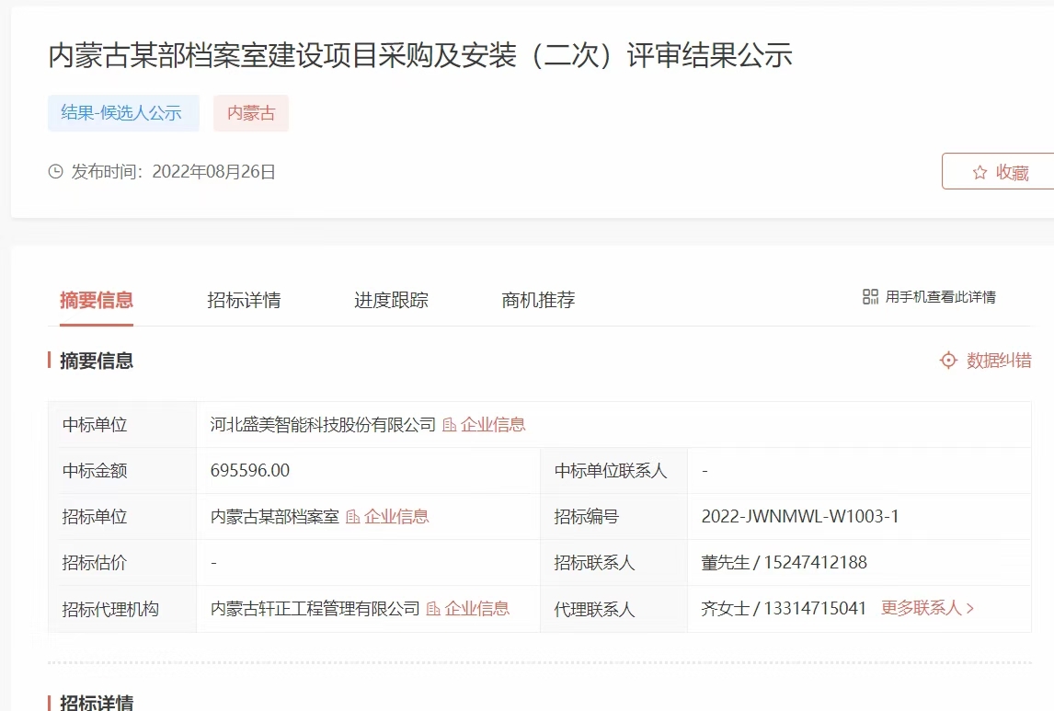The image size is (1054, 711).
Task: Click the 内蒙古 region tag
Action: click(251, 113)
